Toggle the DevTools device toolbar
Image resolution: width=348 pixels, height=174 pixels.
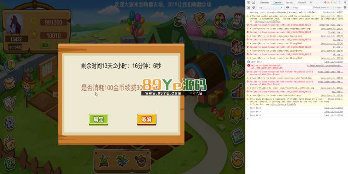click(x=253, y=3)
